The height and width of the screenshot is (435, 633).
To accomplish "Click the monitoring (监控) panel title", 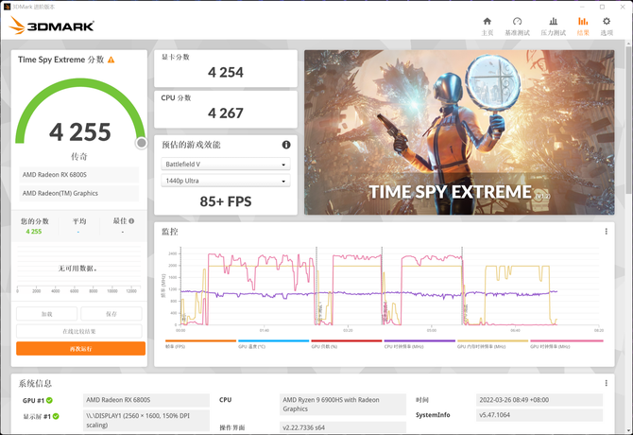I will (x=169, y=232).
